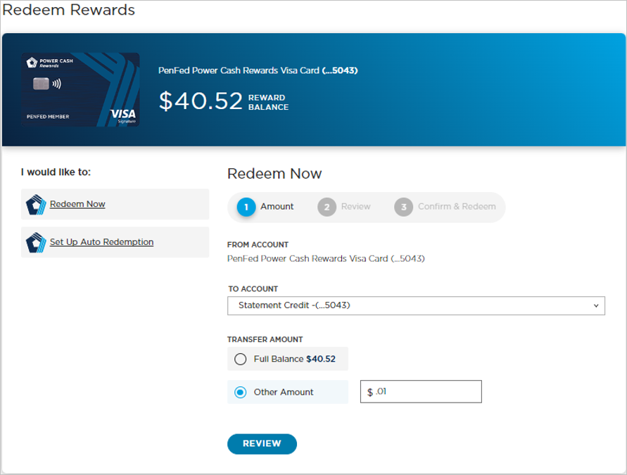Go to the Review step label
Screen dimensions: 627x475
(x=356, y=207)
